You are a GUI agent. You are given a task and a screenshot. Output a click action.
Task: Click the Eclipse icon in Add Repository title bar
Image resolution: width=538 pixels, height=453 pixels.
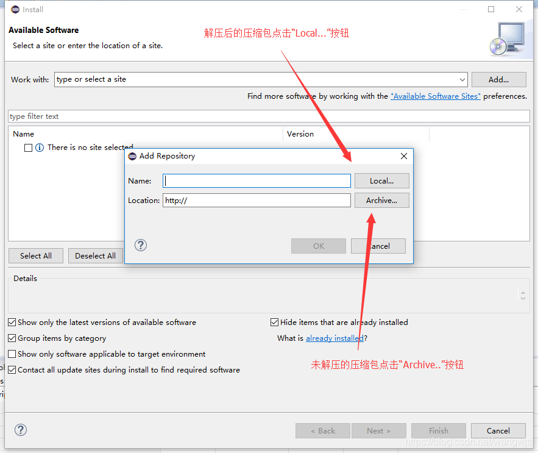[132, 156]
